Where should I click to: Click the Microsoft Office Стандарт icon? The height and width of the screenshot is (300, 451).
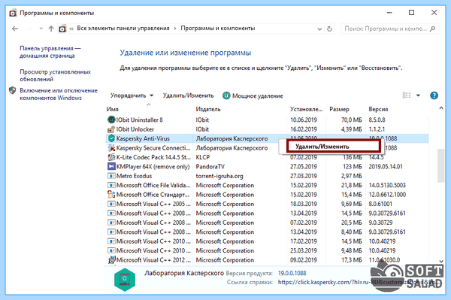coord(111,195)
